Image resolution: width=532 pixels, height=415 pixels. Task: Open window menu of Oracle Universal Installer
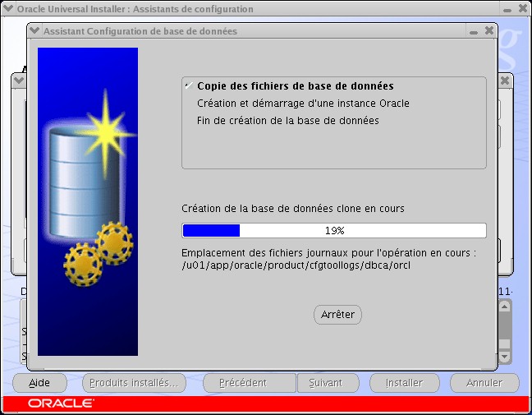point(8,8)
